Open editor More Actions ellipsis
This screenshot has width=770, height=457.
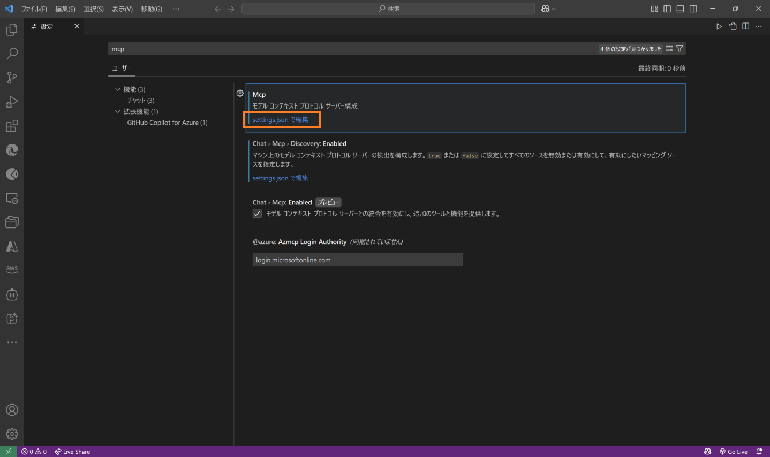758,26
